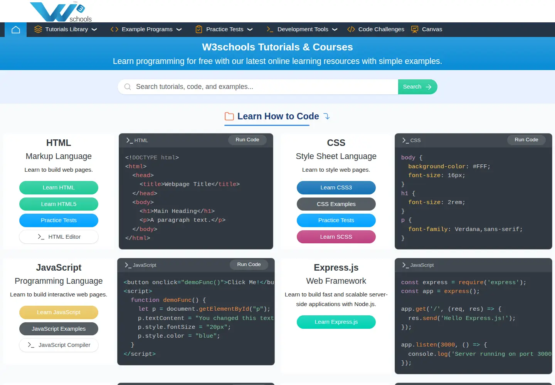Click the terminal icon in HTML code panel header

click(129, 141)
